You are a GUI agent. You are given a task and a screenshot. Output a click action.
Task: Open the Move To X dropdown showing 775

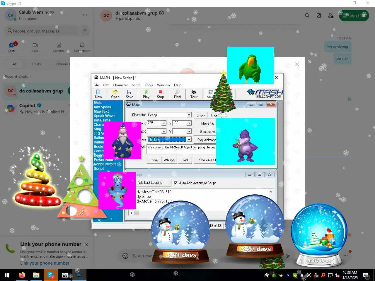point(164,123)
